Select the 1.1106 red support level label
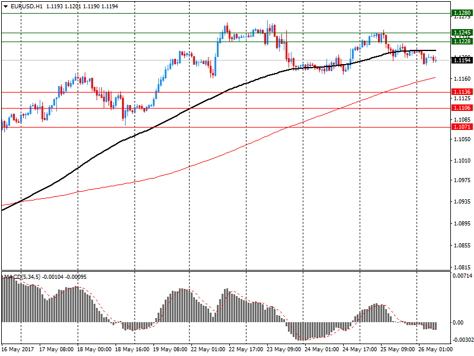 point(462,108)
